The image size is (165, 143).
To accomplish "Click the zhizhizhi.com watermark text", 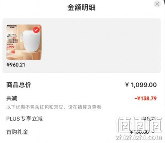I will coord(139,137).
